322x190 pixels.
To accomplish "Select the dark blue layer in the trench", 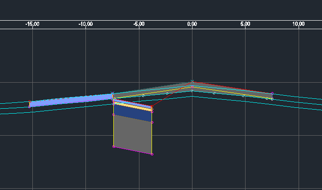I will pyautogui.click(x=133, y=113).
